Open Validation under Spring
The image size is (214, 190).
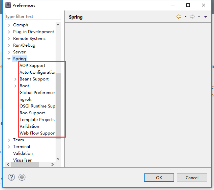click(29, 126)
